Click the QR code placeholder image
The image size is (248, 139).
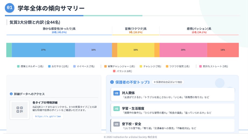tap(19, 110)
